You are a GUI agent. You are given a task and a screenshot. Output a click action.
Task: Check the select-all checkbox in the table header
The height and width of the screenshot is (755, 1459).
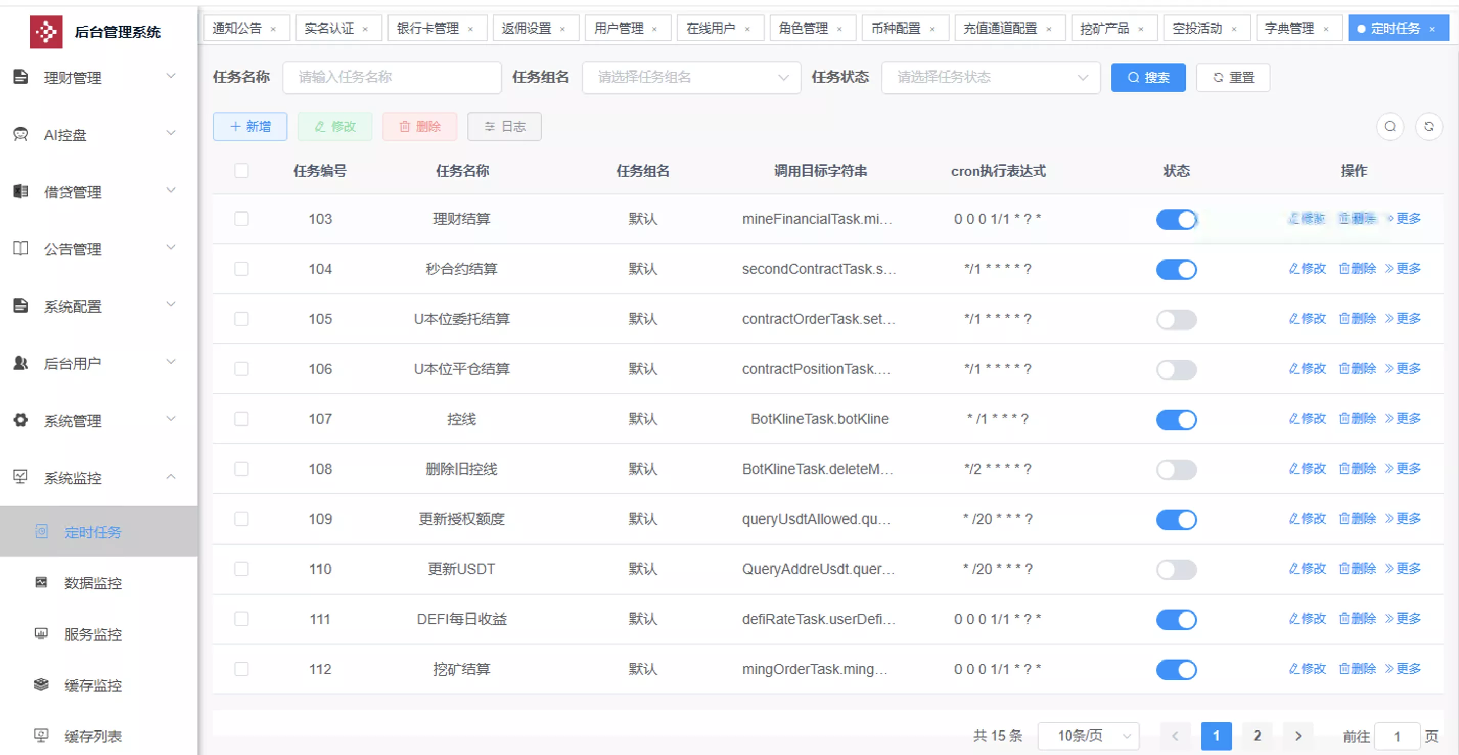(x=241, y=170)
